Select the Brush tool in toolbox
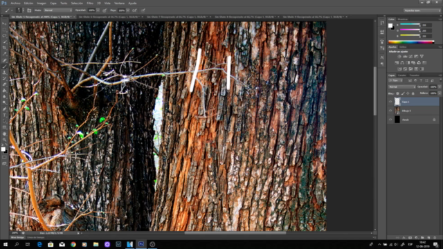This screenshot has height=249, width=443. 4,66
